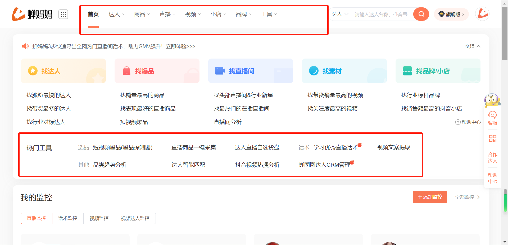Expand the 工具 navigation menu
This screenshot has width=508, height=245.
click(269, 14)
